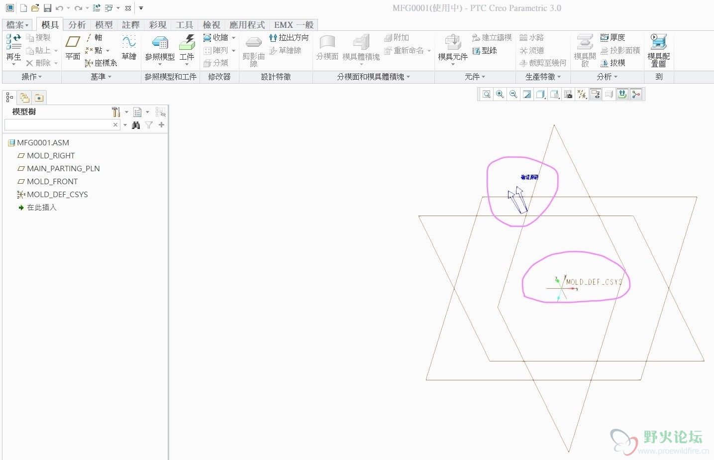
Task: Click the Regenerate icon in quick access toolbar
Action: coord(97,8)
